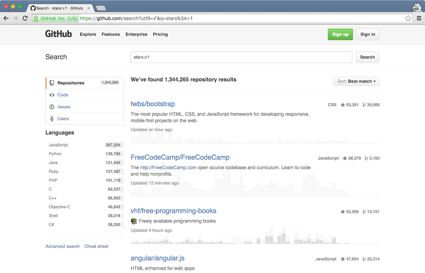Click the Issues exclamation icon in sidebar
The width and height of the screenshot is (425, 273).
52,107
